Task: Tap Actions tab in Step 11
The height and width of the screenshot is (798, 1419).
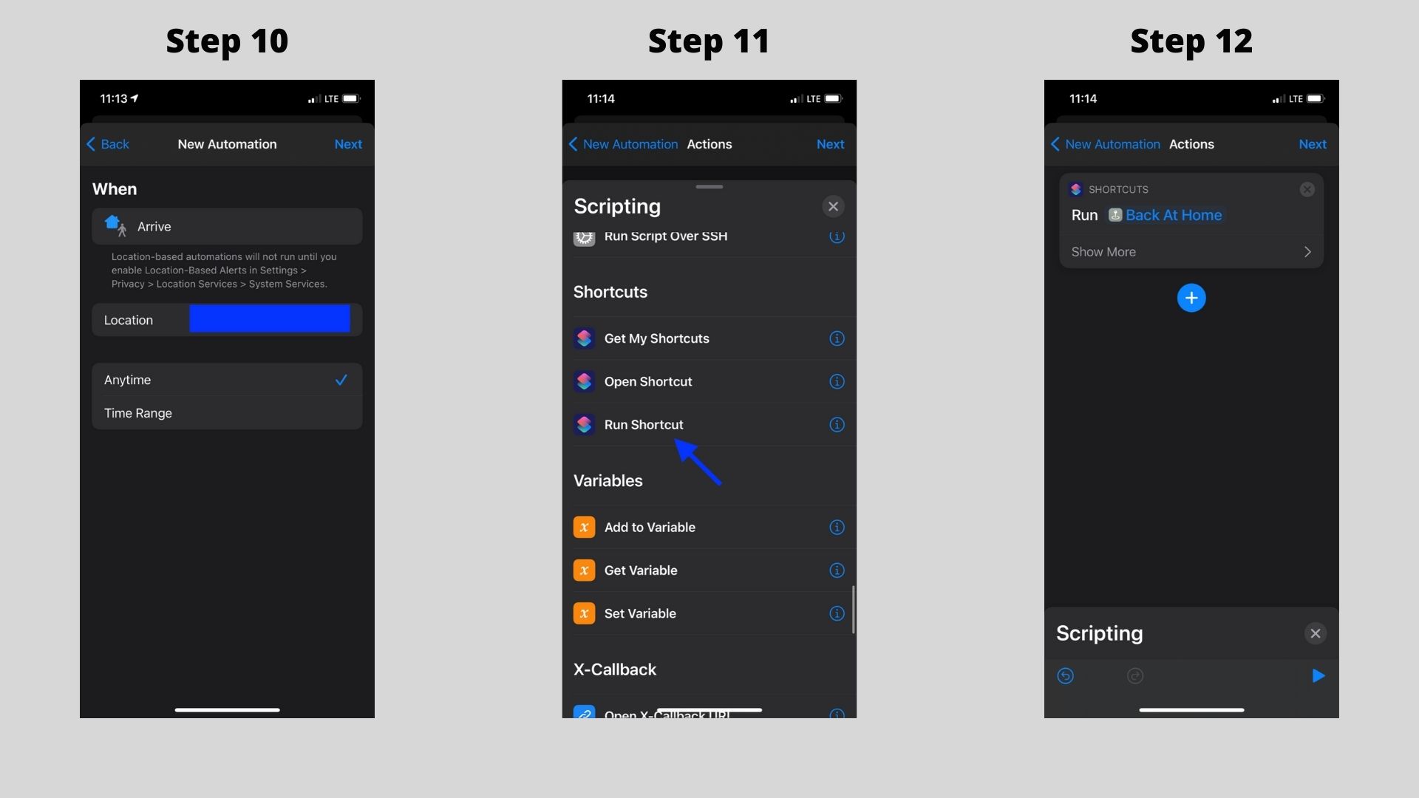Action: (709, 144)
